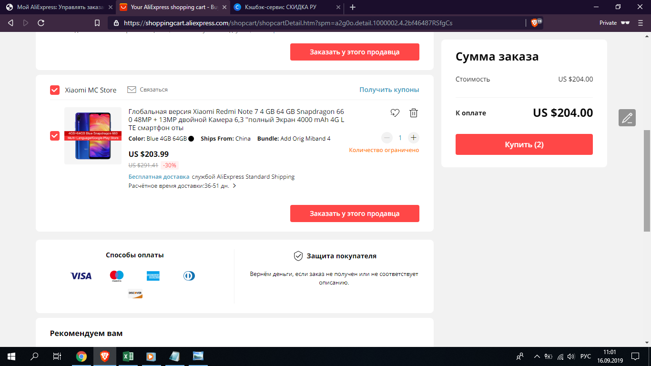Screen dimensions: 651x366
Task: Open the Xiaomi MC Store link
Action: click(91, 90)
